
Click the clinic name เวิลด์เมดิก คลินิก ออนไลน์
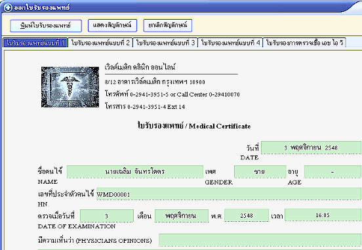click(x=140, y=67)
